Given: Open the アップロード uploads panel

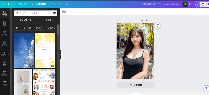Looking at the screenshot, I should (x=5, y=53).
